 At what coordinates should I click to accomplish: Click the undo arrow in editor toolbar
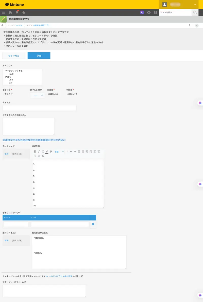[71, 152]
